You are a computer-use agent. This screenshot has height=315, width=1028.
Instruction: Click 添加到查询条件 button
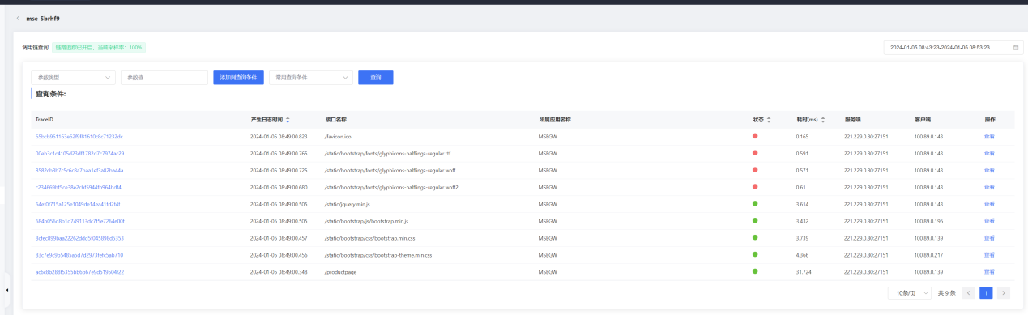tap(238, 78)
